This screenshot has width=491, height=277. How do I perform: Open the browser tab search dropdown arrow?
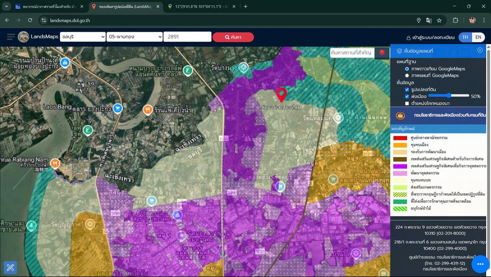pyautogui.click(x=7, y=6)
